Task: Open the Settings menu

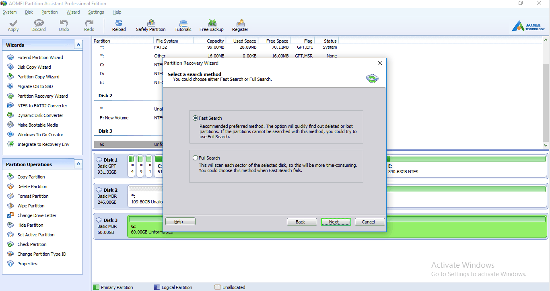Action: click(x=96, y=12)
